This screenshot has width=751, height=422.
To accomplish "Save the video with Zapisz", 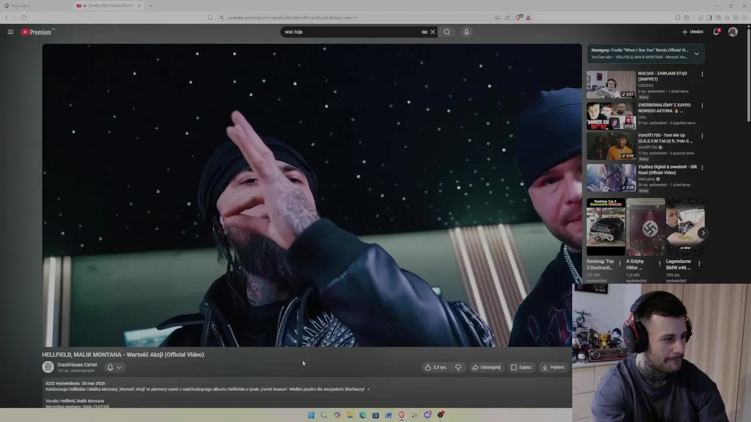I will (x=521, y=367).
